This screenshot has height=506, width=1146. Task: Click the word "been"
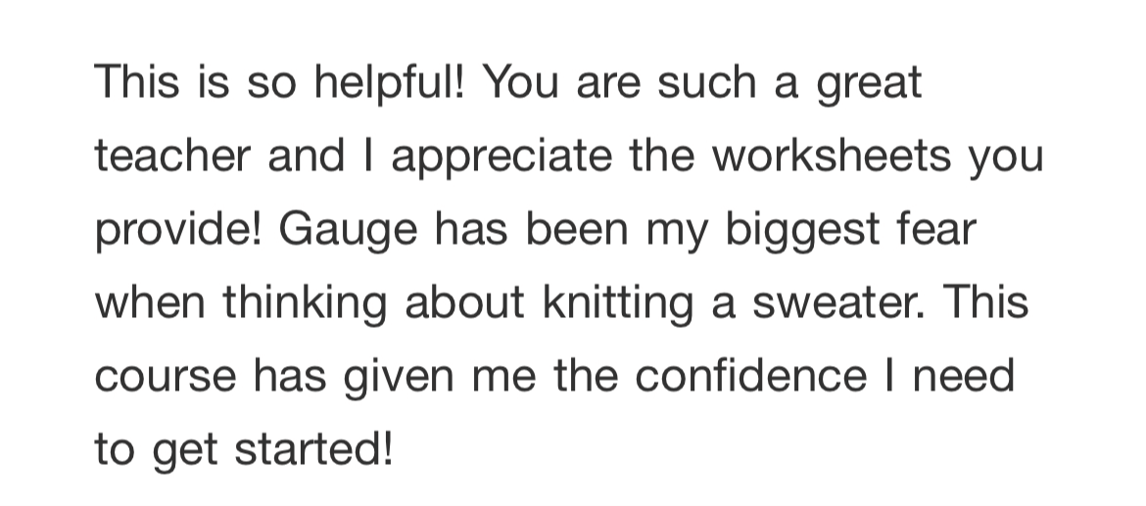(577, 229)
